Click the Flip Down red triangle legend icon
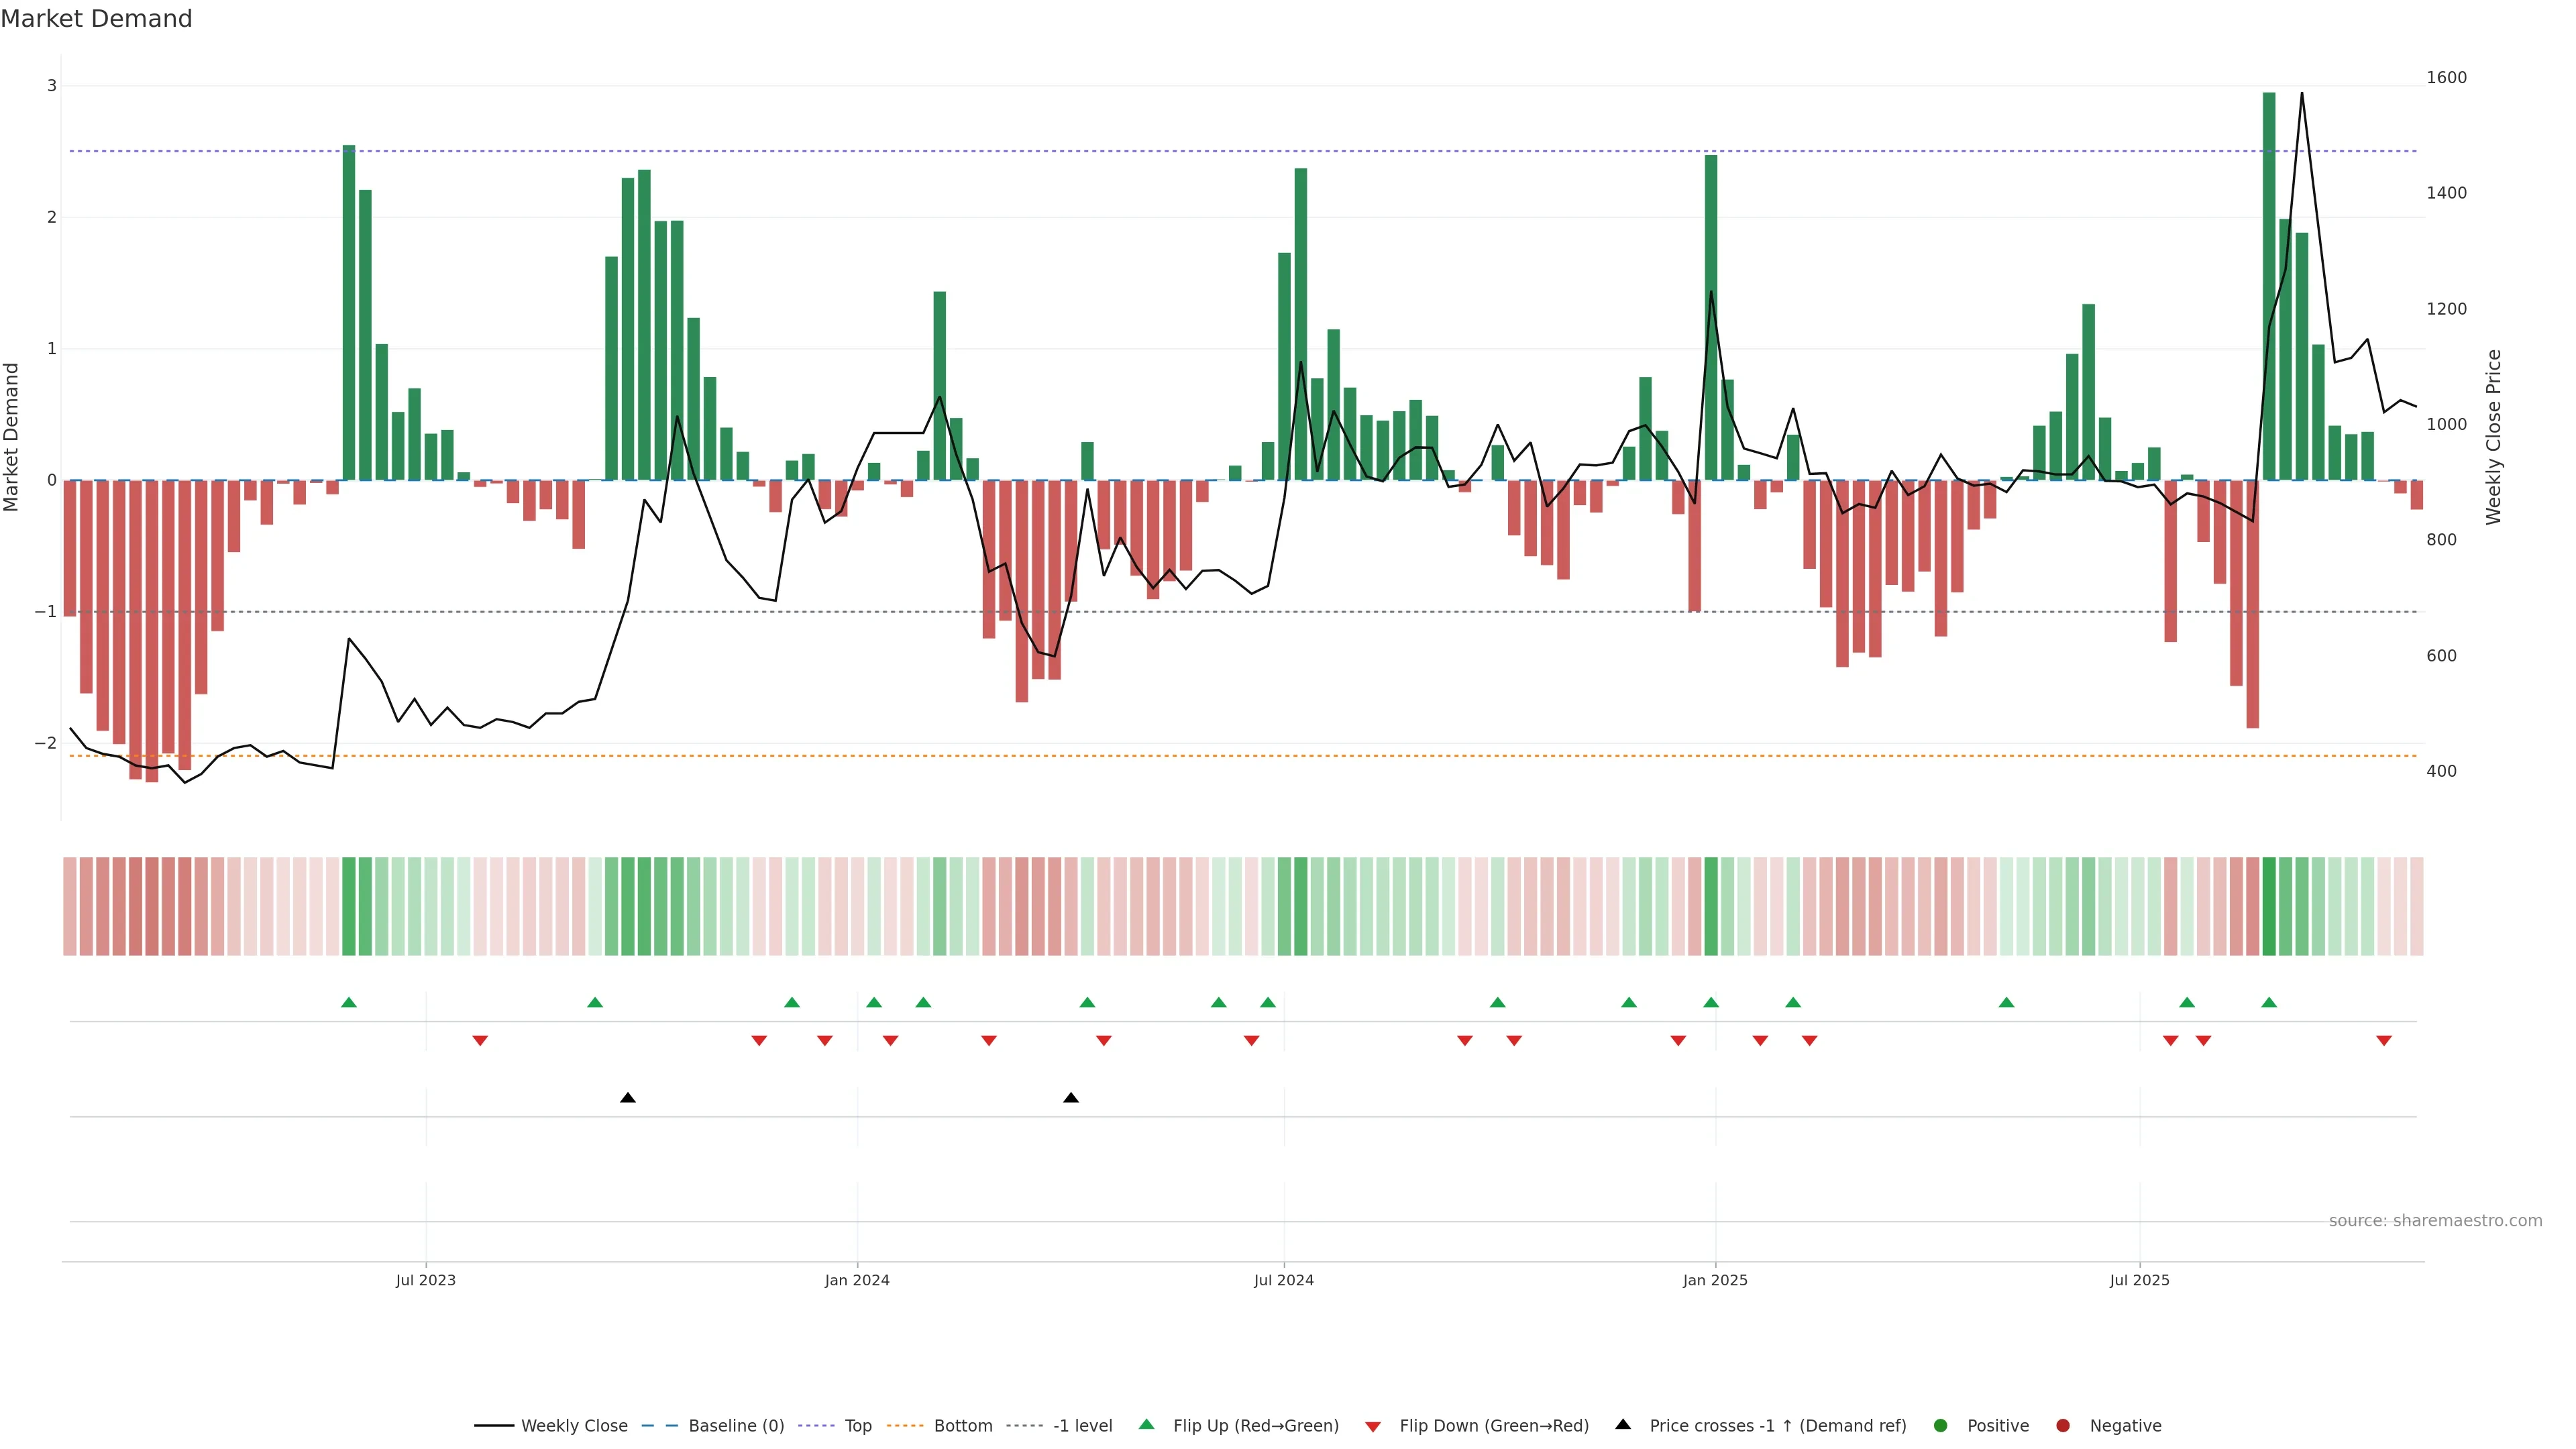2576x1449 pixels. pos(1373,1426)
